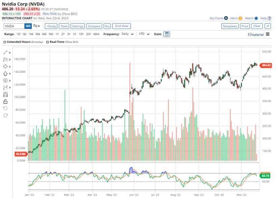Click the Alerts exclamation icon
Viewport: 278px width, 202px height.
pyautogui.click(x=241, y=18)
